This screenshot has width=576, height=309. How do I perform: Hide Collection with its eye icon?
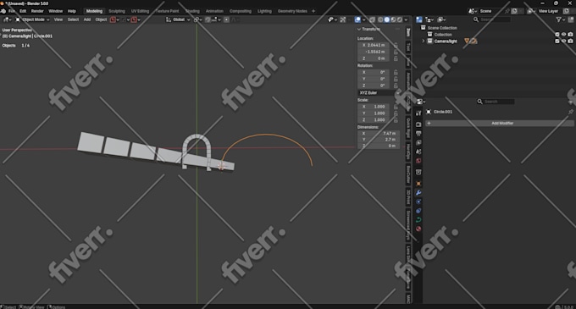point(563,34)
